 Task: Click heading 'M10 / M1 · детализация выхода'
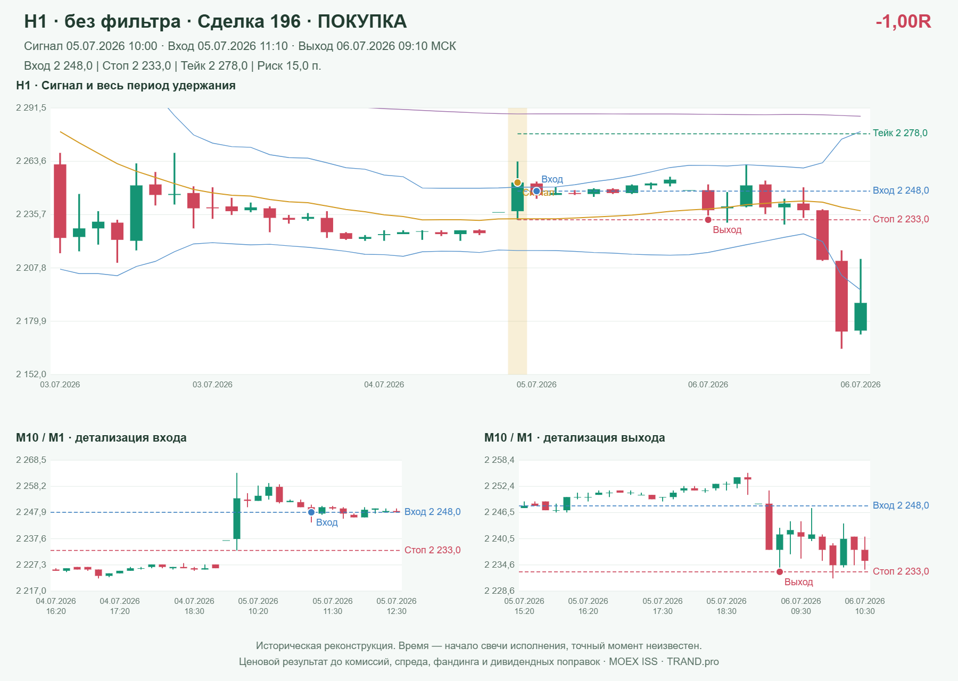[574, 438]
